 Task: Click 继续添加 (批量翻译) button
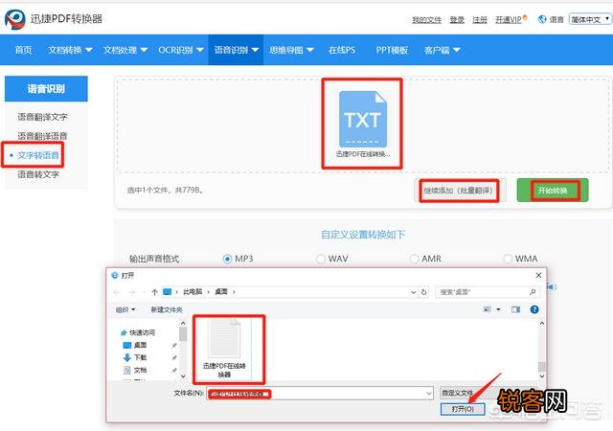coord(459,191)
